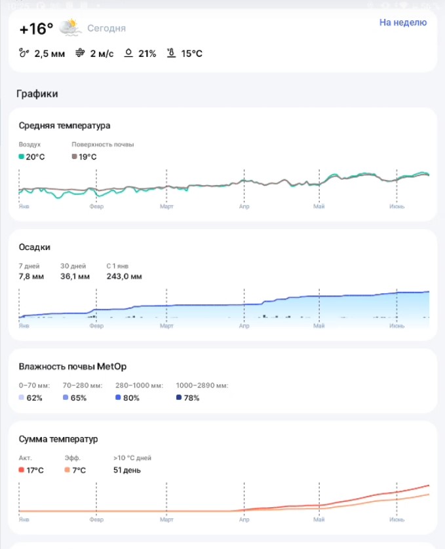445x549 pixels.
Task: Select the С 1 янв precipitation total
Action: click(x=124, y=276)
